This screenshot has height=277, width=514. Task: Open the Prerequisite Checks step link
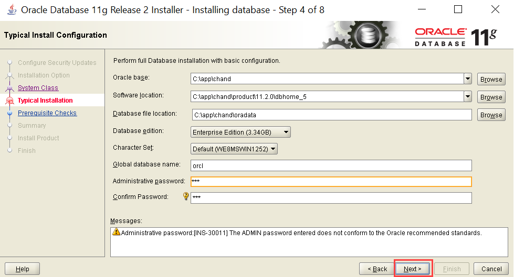pyautogui.click(x=47, y=113)
